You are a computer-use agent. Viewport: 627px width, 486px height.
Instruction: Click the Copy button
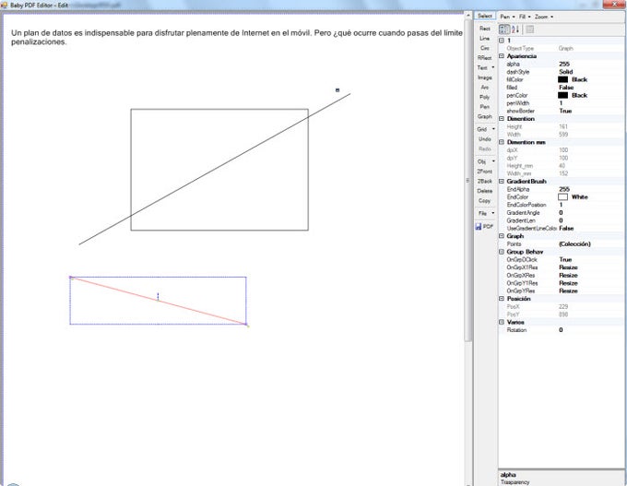tap(485, 201)
